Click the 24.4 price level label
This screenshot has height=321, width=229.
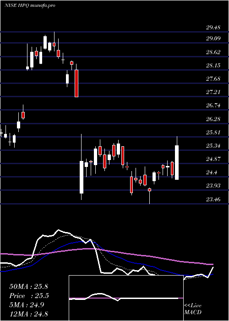pyautogui.click(x=212, y=172)
